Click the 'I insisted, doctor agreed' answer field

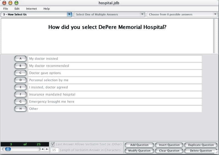[115, 87]
